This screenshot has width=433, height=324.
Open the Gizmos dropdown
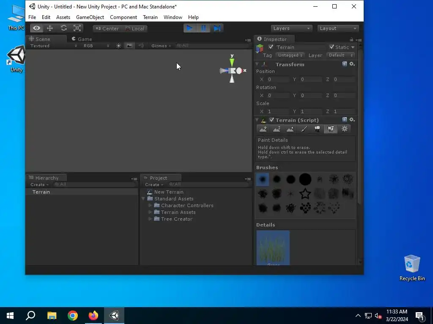pyautogui.click(x=161, y=46)
